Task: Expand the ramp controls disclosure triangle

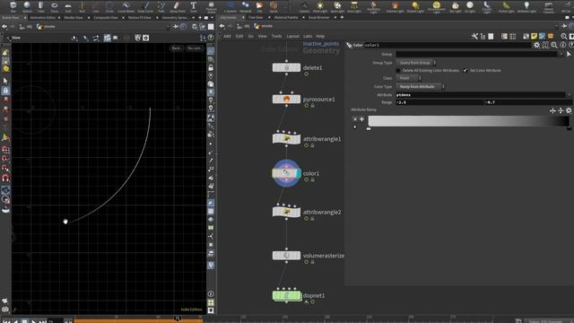Action: [x=355, y=127]
